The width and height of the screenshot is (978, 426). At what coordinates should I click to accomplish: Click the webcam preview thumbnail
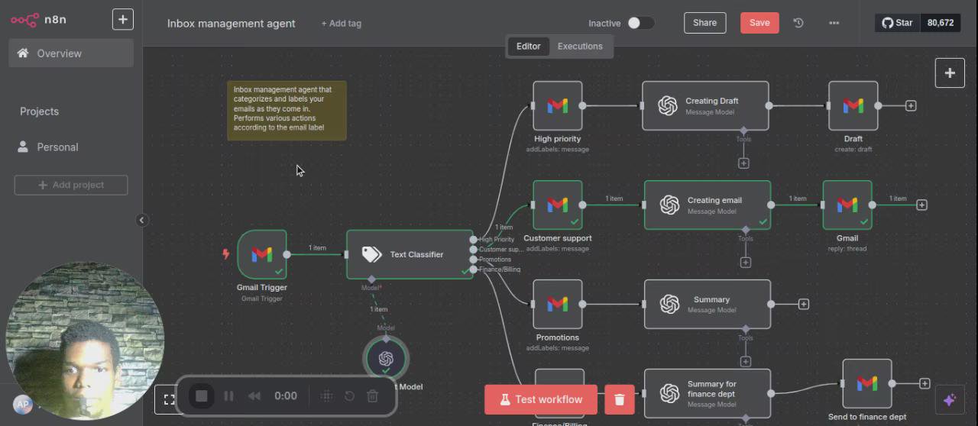84,341
